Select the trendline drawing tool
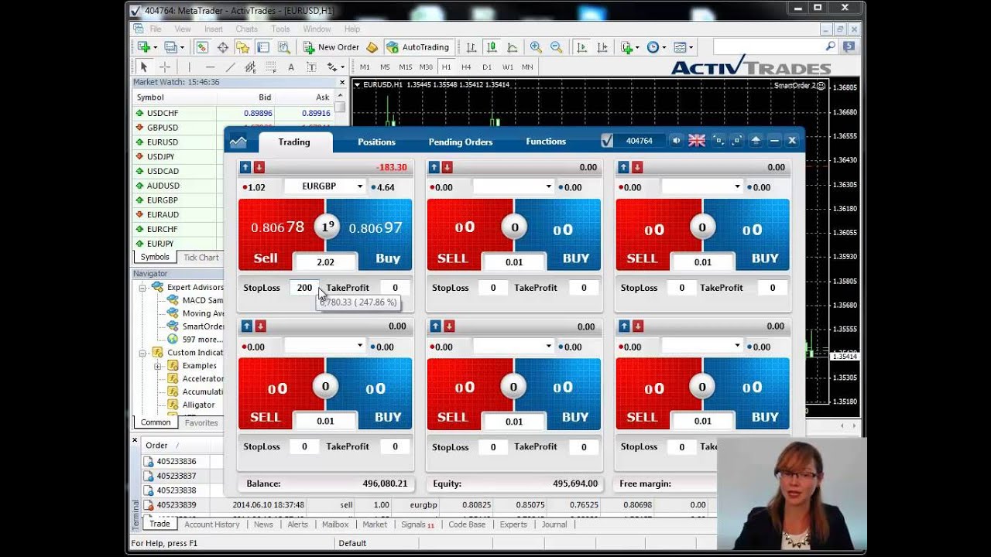Screen dimensions: 991x557 coord(231,67)
